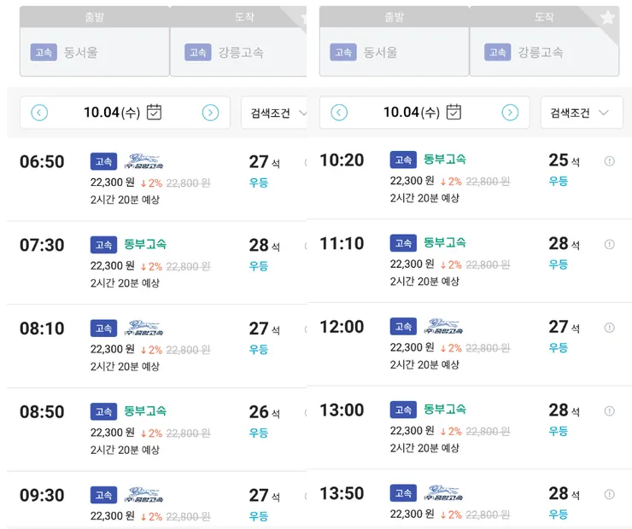
Task: Show info for the 13:50 bus
Action: tap(609, 494)
